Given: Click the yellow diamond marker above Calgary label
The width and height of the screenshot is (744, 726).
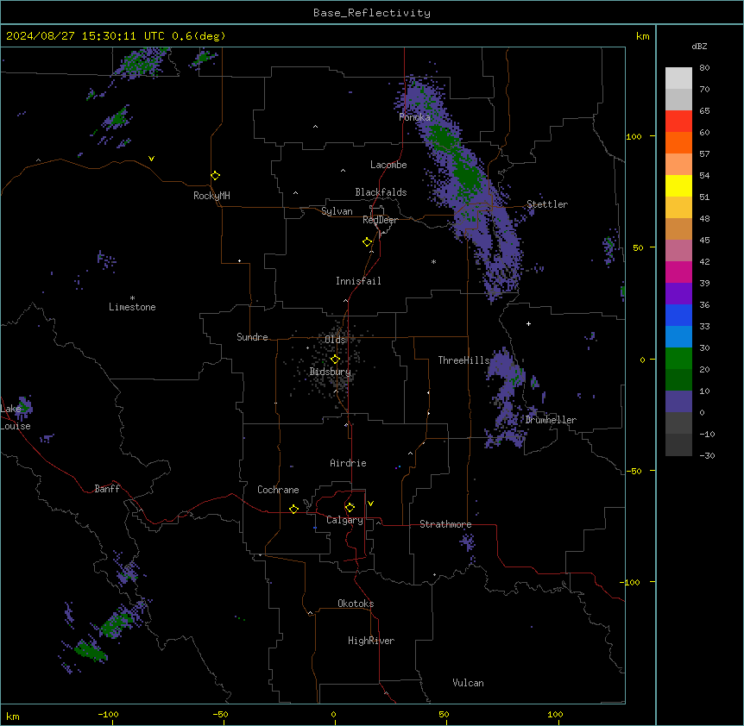Looking at the screenshot, I should (350, 508).
